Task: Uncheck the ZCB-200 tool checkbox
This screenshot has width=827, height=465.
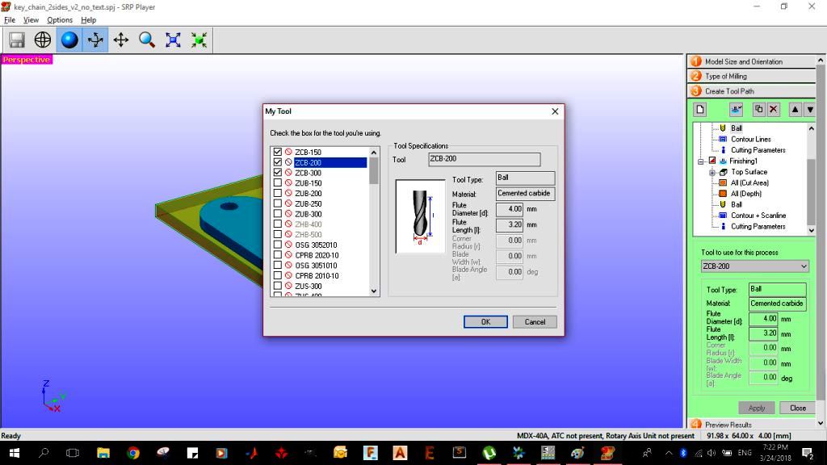Action: click(278, 162)
